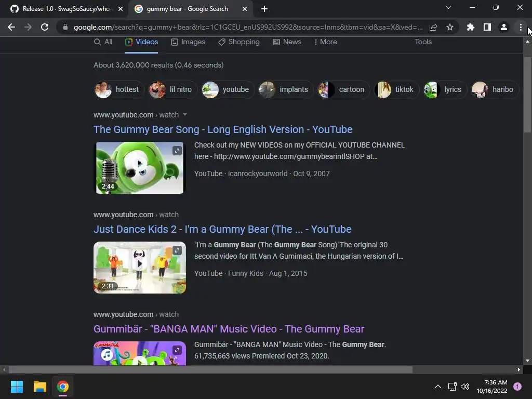Open the Chrome profile menu
The width and height of the screenshot is (532, 399).
coord(504,27)
